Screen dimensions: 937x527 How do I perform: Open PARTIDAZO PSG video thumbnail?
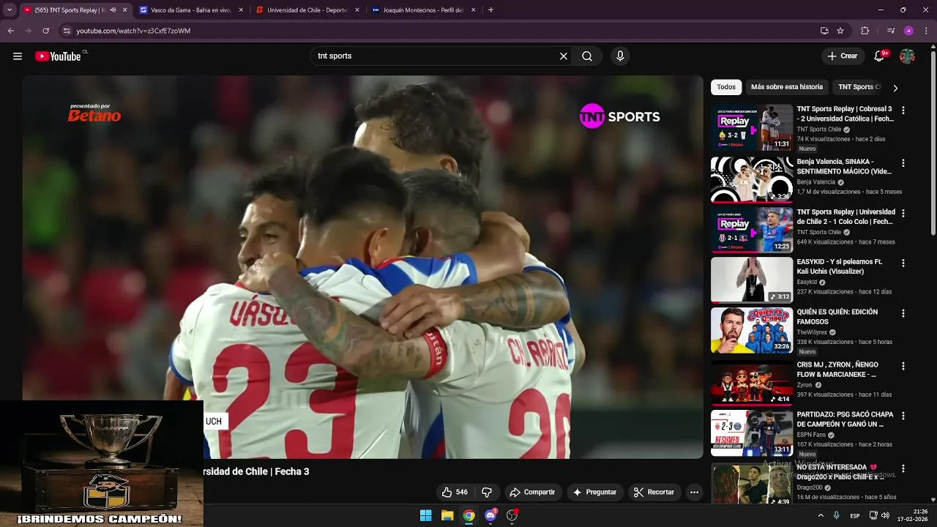pyautogui.click(x=752, y=433)
